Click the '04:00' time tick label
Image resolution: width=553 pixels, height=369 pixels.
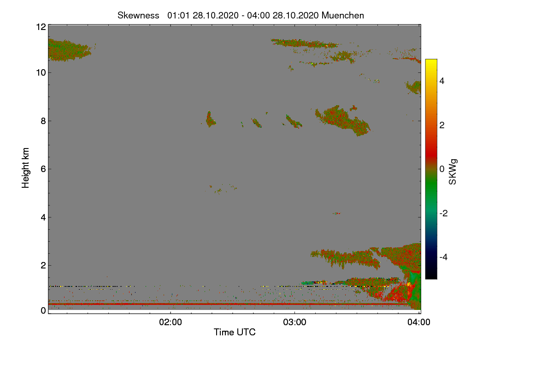[x=419, y=322]
